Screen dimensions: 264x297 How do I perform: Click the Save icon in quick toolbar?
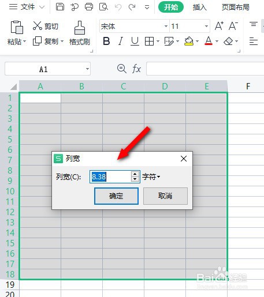pos(60,7)
